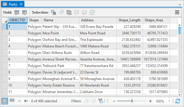Close the Parks table tab
This screenshot has height=107, width=184.
21,4
